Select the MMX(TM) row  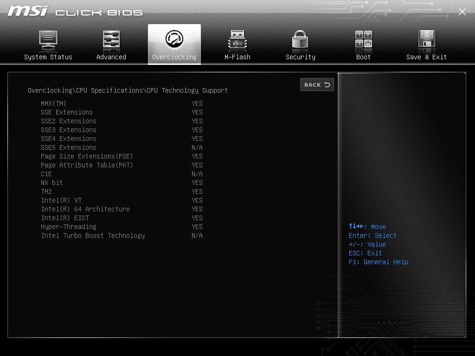click(122, 103)
